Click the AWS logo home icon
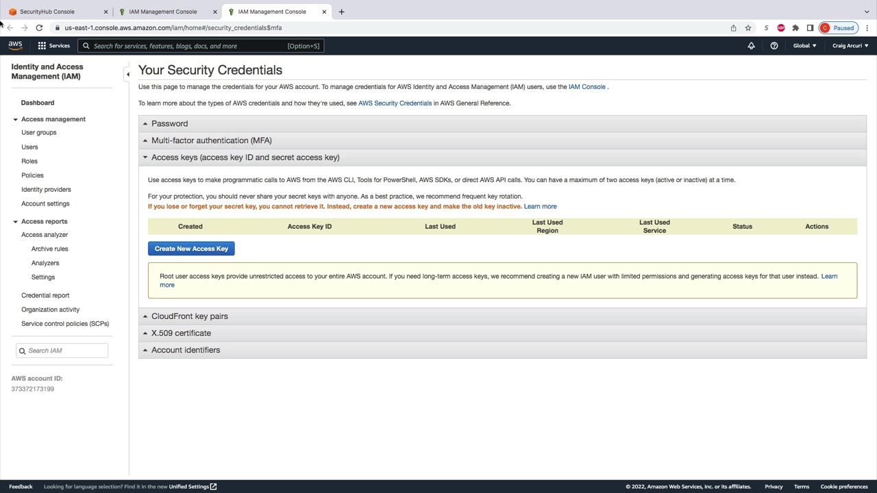The height and width of the screenshot is (493, 877). [x=15, y=46]
